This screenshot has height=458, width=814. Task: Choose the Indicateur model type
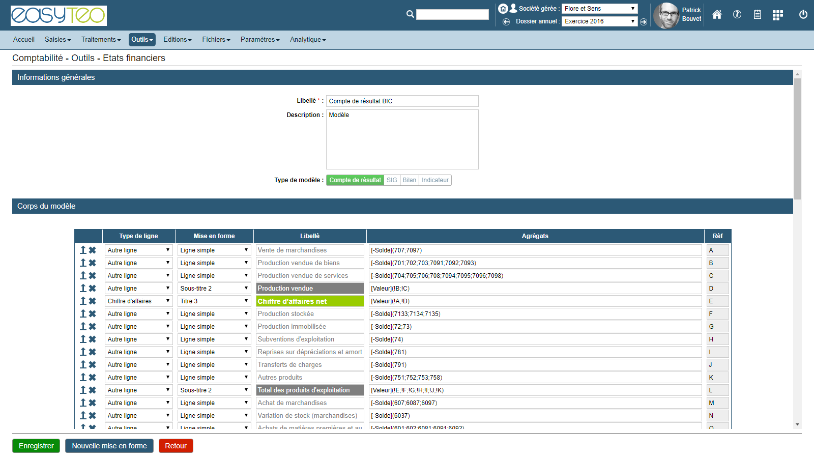tap(435, 180)
